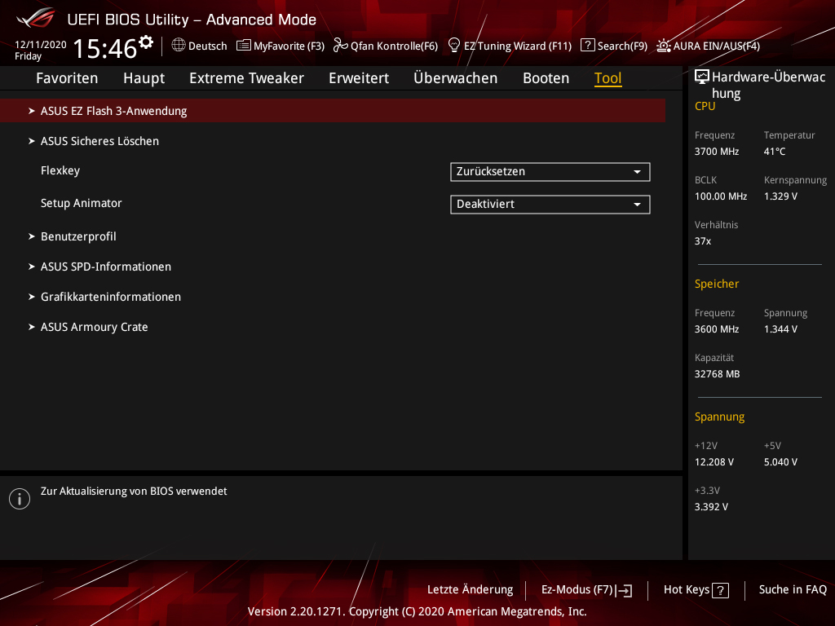Click BCLK 100.00 MHz value

tap(721, 196)
